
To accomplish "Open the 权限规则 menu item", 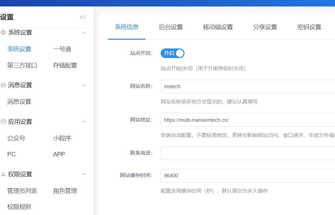I will (x=19, y=207).
